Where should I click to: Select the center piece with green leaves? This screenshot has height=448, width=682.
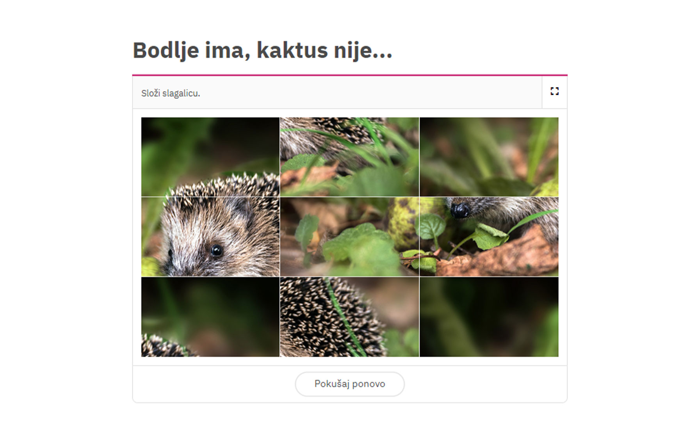pos(349,236)
